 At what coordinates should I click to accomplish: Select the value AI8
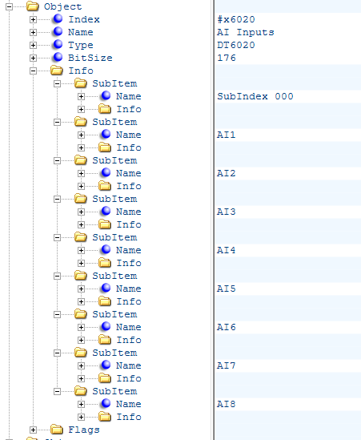pyautogui.click(x=227, y=404)
